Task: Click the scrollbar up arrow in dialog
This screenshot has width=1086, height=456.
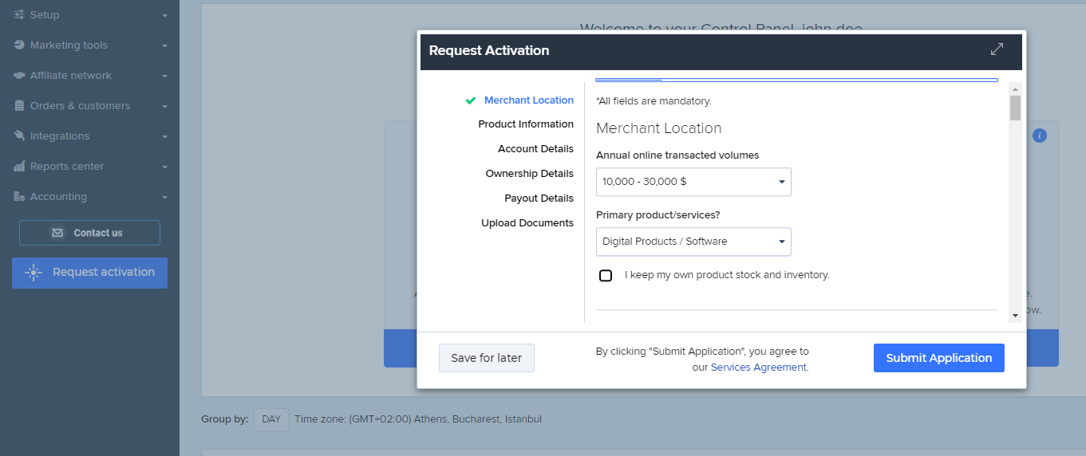Action: [1015, 88]
